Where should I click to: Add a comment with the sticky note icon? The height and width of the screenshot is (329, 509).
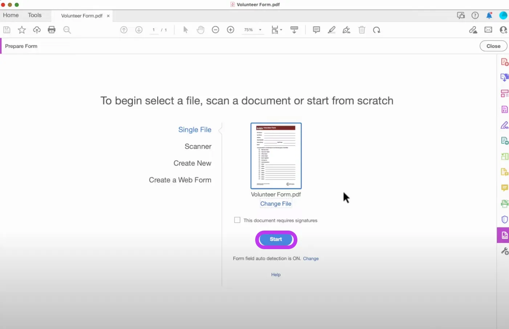(316, 30)
